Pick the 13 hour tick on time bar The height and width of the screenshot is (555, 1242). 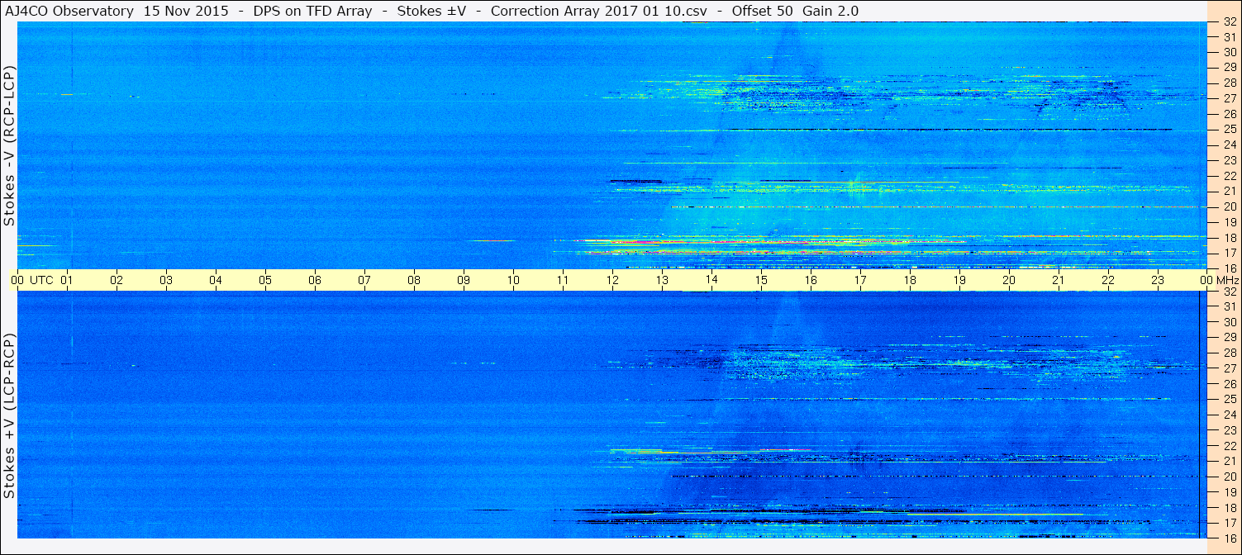pyautogui.click(x=662, y=280)
